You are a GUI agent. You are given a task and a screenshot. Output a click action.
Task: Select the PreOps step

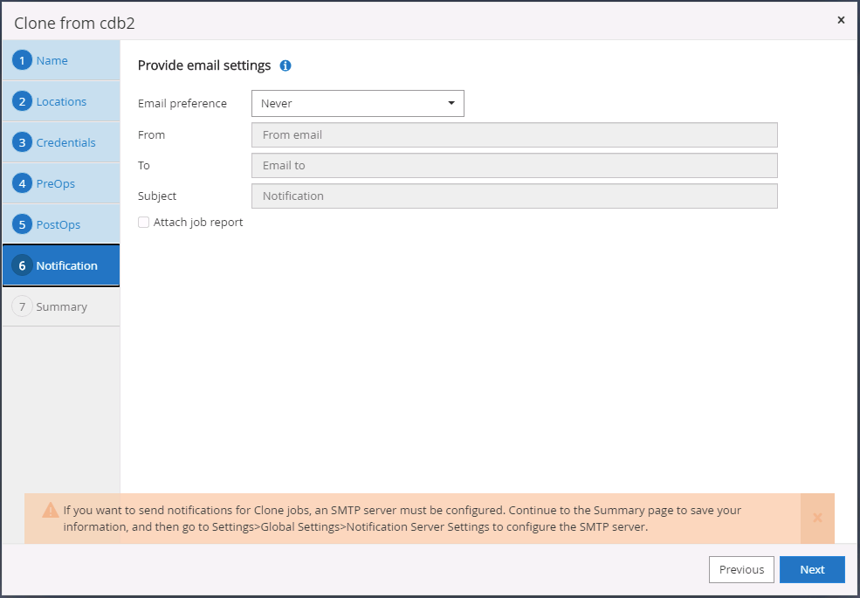pyautogui.click(x=56, y=183)
